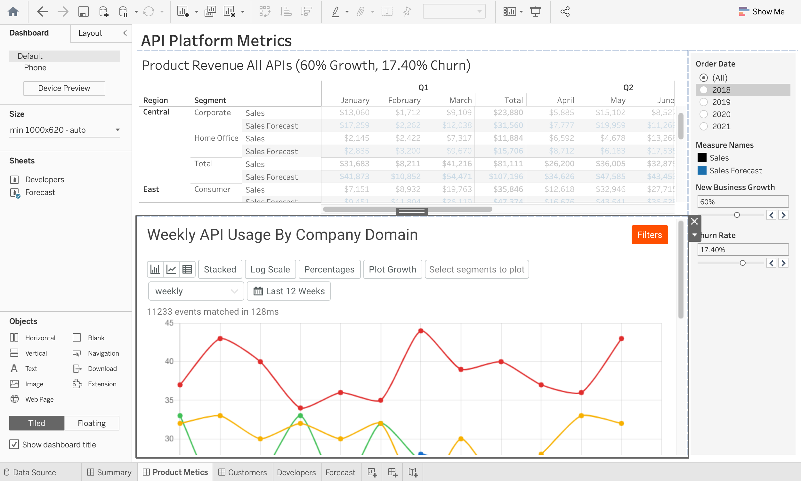
Task: Click Log Scale button
Action: [x=270, y=269]
